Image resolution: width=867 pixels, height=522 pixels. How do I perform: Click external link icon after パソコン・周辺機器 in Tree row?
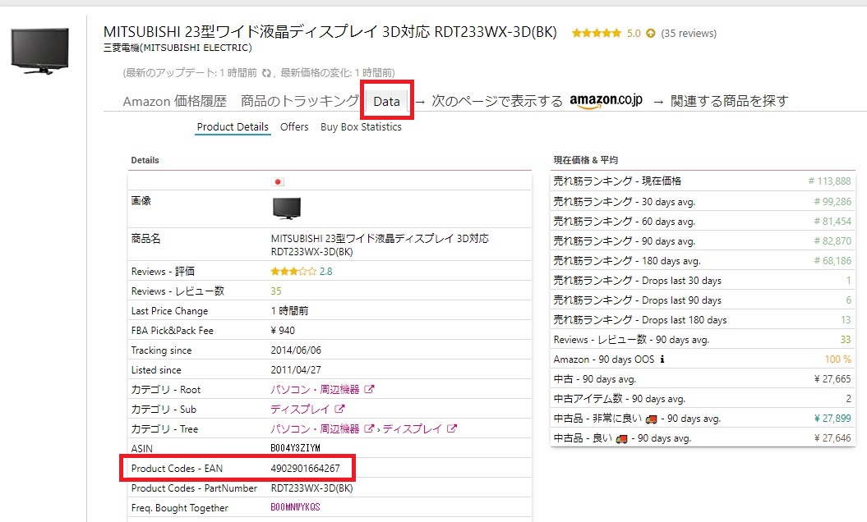369,428
